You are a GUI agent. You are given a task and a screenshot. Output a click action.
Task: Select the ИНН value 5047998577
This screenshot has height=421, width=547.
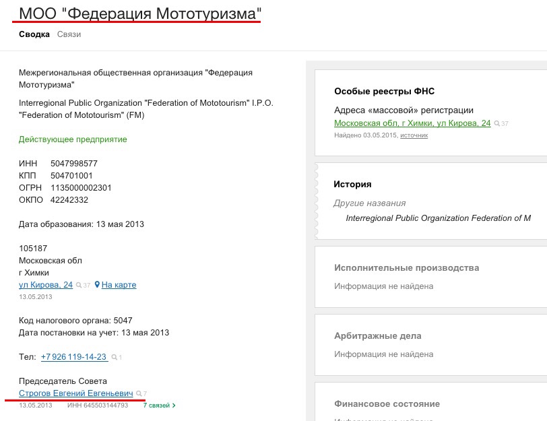pyautogui.click(x=74, y=164)
